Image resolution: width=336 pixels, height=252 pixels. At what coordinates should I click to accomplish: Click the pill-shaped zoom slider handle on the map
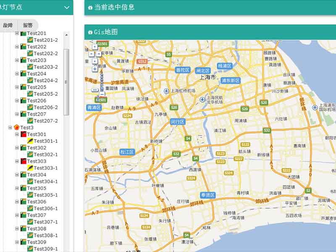[95, 90]
